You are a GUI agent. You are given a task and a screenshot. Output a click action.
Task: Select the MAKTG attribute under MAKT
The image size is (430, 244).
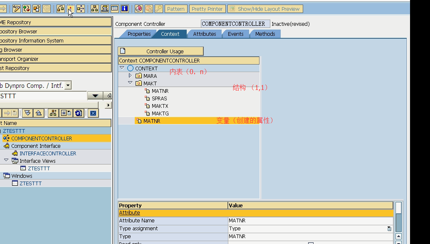(x=160, y=113)
